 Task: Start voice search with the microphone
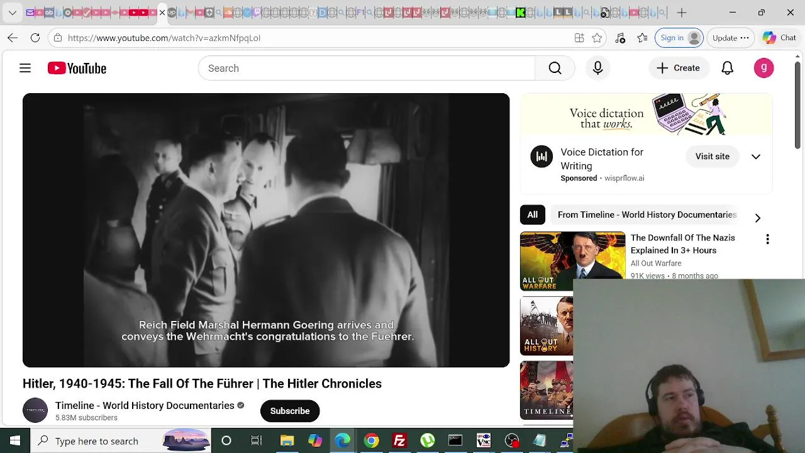click(x=597, y=68)
